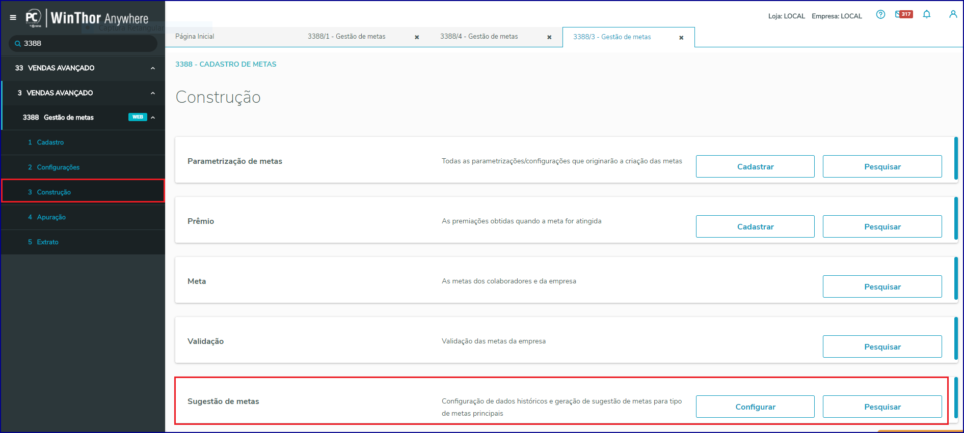Toggle the hamburger menu icon
Image resolution: width=964 pixels, height=433 pixels.
click(13, 17)
